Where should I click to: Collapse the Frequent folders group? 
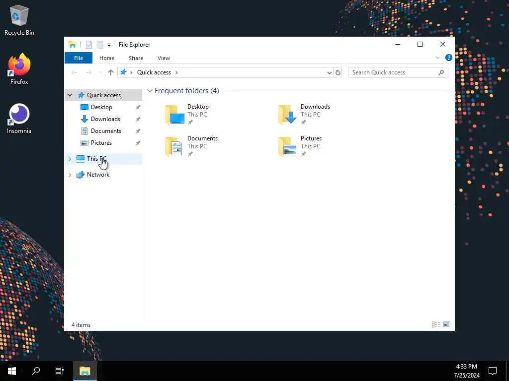(150, 91)
